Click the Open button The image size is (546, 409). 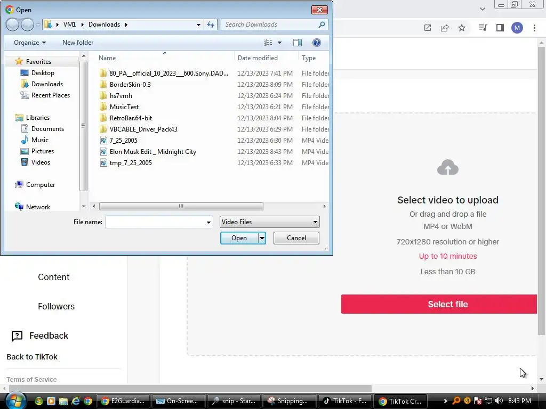point(239,238)
